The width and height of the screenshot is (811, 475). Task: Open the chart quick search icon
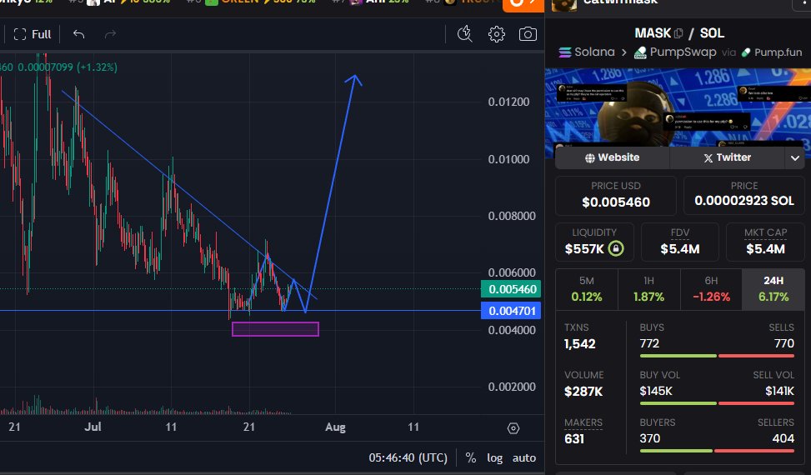[464, 34]
